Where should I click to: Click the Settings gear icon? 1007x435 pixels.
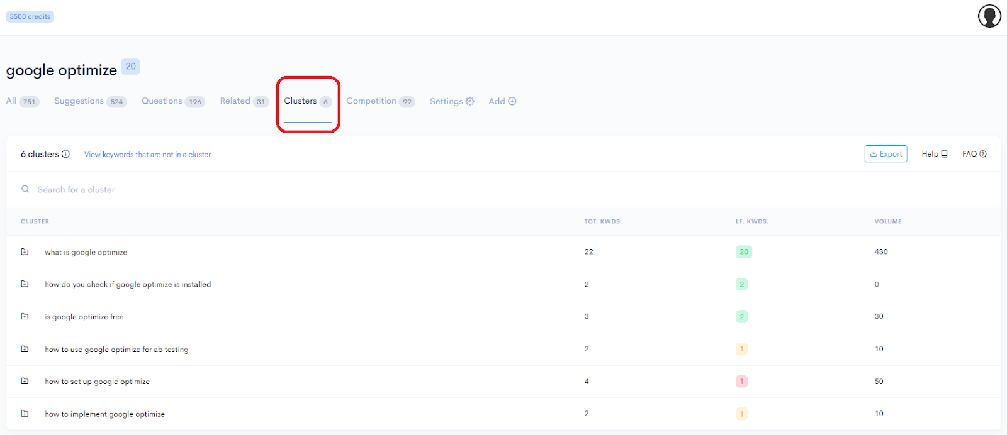pyautogui.click(x=470, y=101)
